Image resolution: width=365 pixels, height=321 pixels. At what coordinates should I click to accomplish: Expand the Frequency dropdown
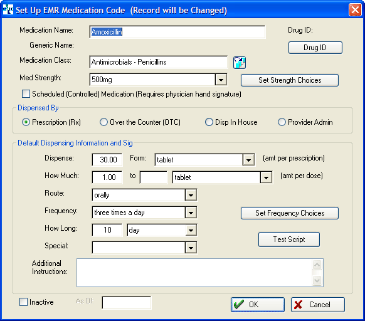(191, 213)
